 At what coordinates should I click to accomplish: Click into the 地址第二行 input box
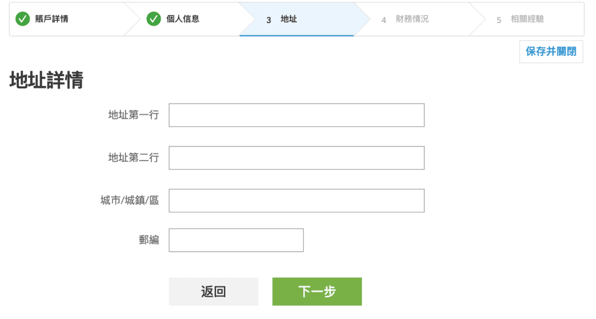click(x=296, y=157)
